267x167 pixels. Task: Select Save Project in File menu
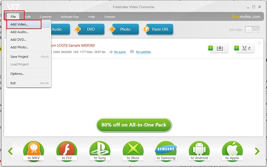tap(29, 57)
